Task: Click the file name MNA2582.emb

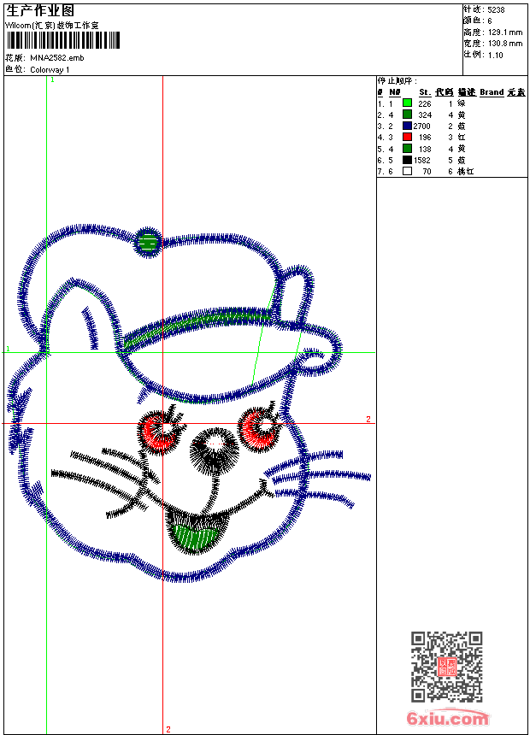Action: click(57, 57)
